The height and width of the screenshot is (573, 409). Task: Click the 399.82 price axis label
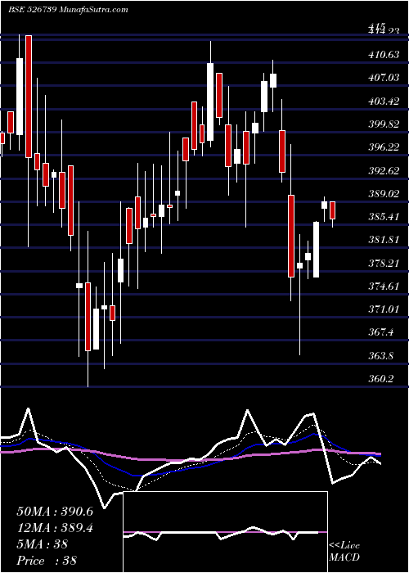383,124
